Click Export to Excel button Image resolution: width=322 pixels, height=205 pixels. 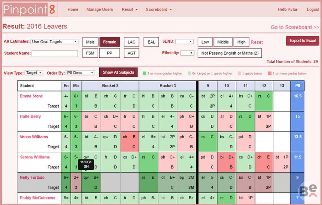point(302,41)
